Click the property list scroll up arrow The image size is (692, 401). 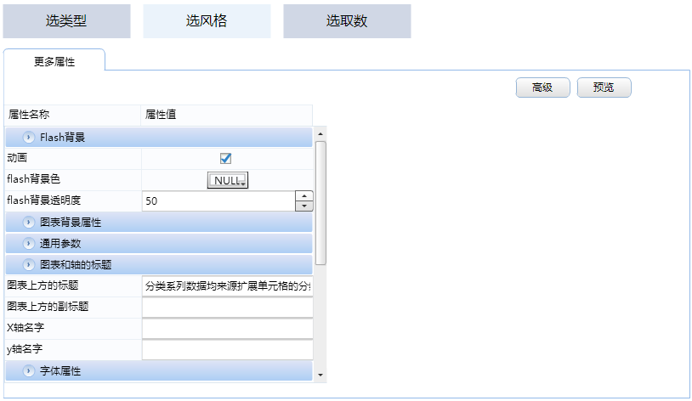point(320,133)
